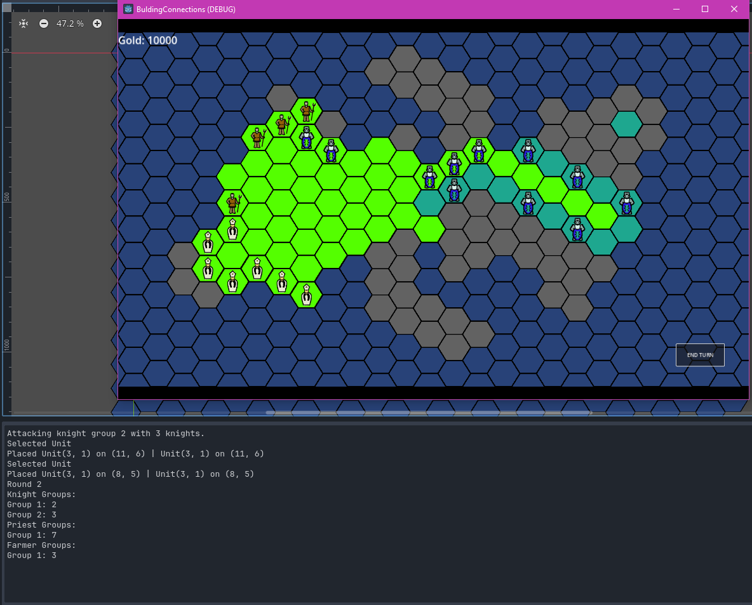752x605 pixels.
Task: Select the leftmost farmer unit
Action: (232, 203)
